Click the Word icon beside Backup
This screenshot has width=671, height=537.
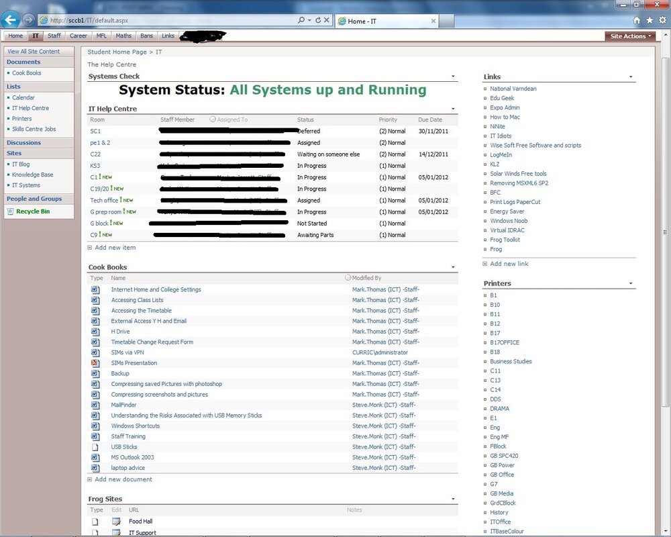coord(95,373)
